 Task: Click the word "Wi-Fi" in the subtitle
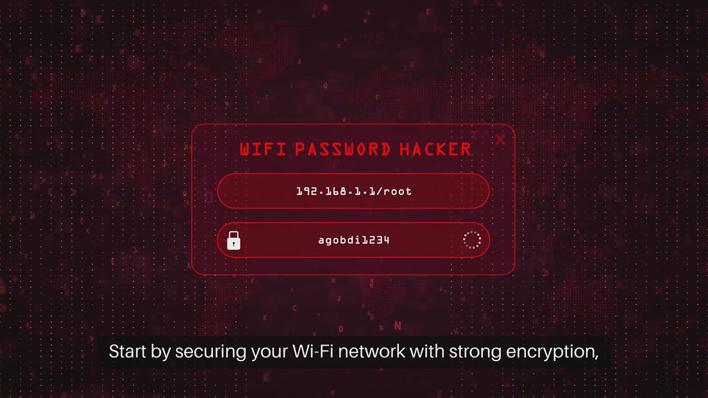[313, 352]
